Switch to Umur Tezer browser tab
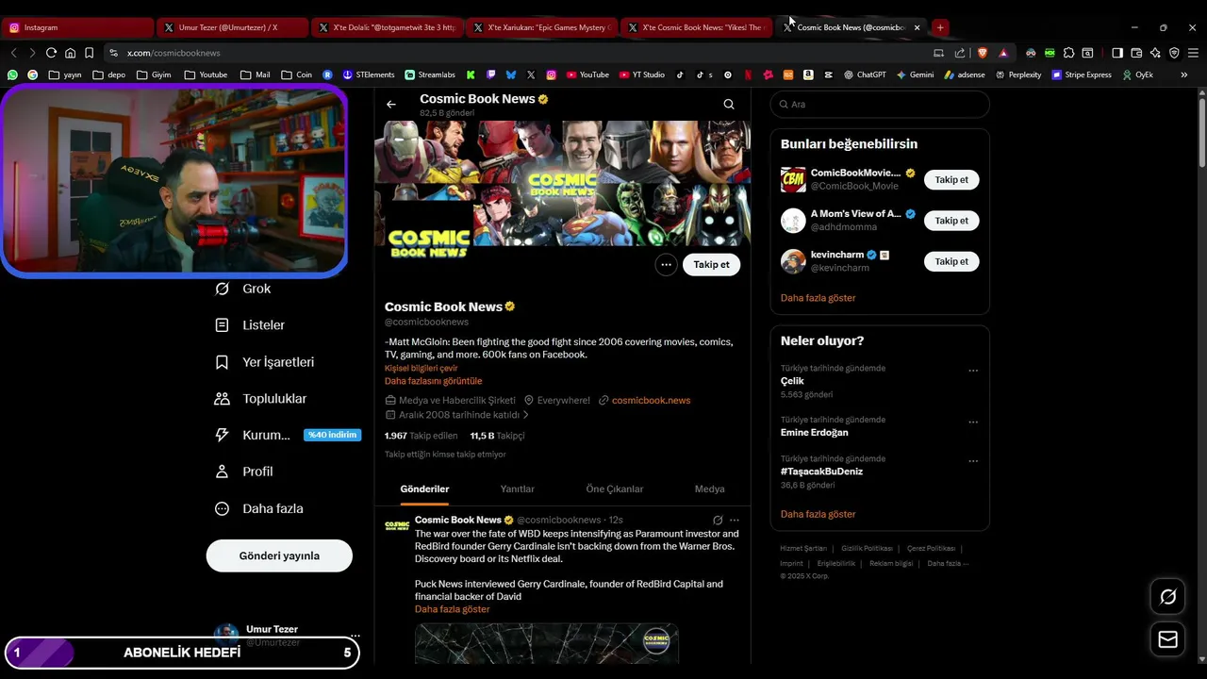The width and height of the screenshot is (1207, 679). [232, 27]
